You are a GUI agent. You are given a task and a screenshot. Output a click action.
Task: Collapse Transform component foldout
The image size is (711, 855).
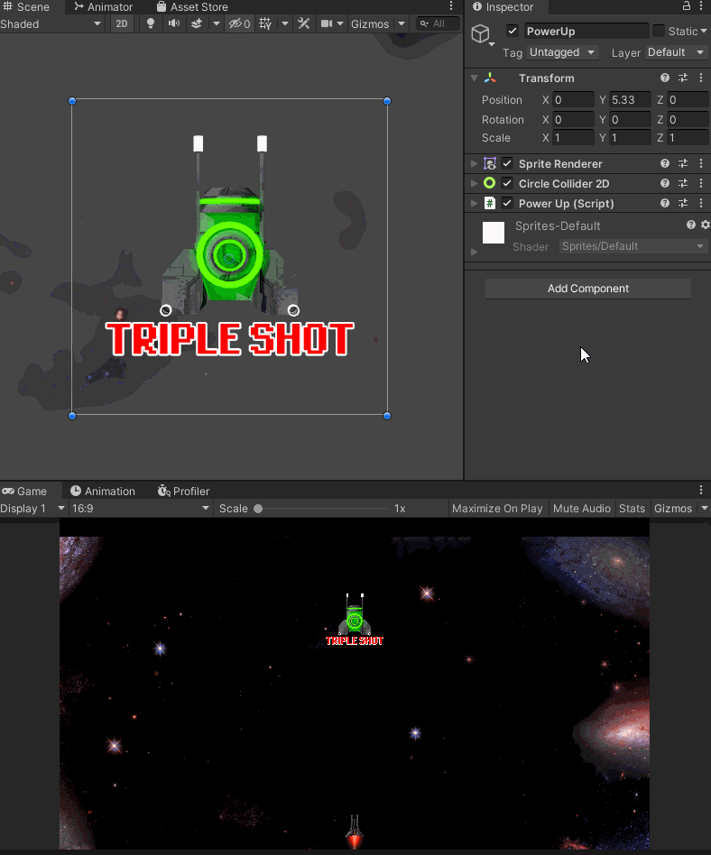click(475, 78)
